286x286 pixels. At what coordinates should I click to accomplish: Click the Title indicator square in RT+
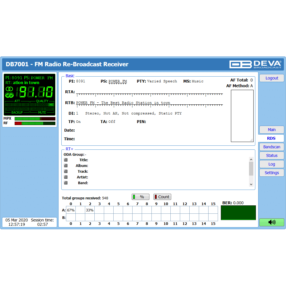tap(66, 160)
